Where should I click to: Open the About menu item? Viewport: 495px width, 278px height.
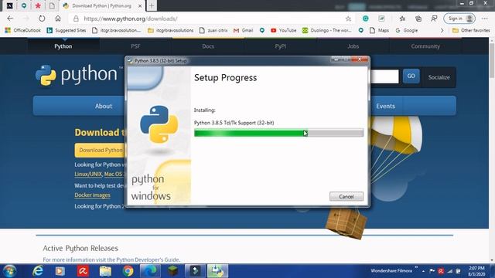[x=104, y=106]
